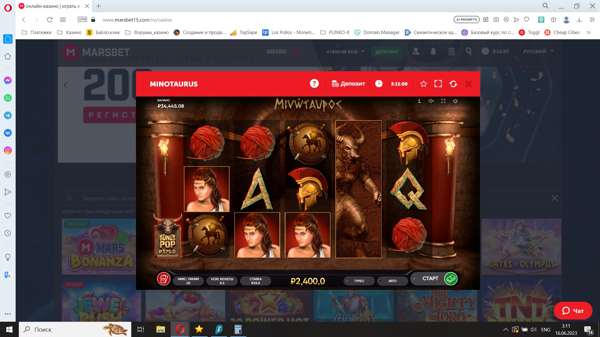The height and width of the screenshot is (337, 600).
Task: Open the Платежки bookmarks folder
Action: [37, 32]
